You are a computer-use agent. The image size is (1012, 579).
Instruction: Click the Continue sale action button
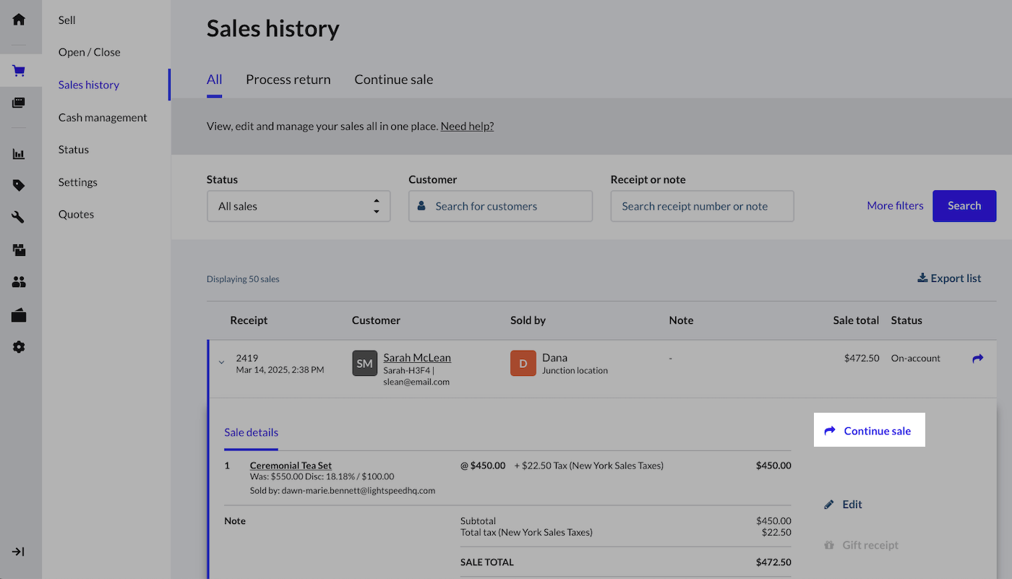[869, 431]
